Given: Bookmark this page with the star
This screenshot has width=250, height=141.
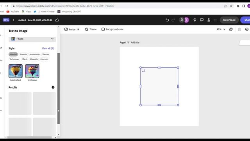Looking at the screenshot, I should click(231, 6).
